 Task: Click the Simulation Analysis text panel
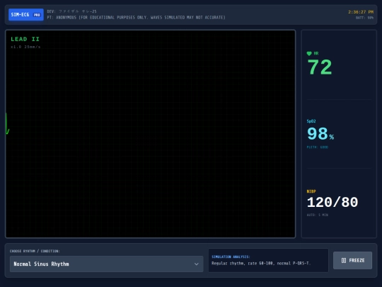[268, 260]
